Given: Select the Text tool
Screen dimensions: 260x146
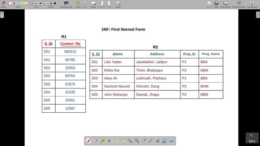Looking at the screenshot, I should pos(158,141).
